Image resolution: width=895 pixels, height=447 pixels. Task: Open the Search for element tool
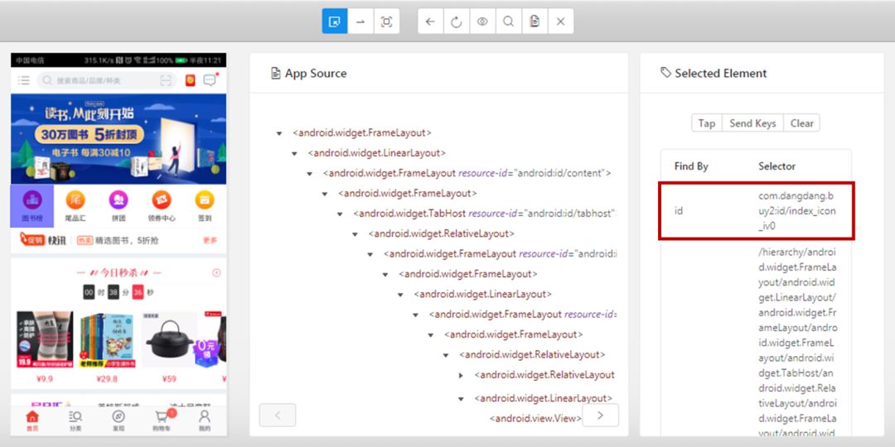pyautogui.click(x=508, y=21)
